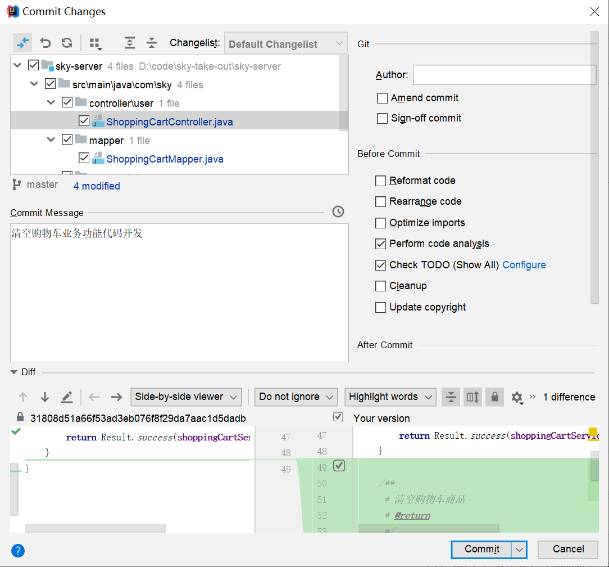The height and width of the screenshot is (567, 609).
Task: Enable Cleanup checkbox
Action: [x=381, y=286]
